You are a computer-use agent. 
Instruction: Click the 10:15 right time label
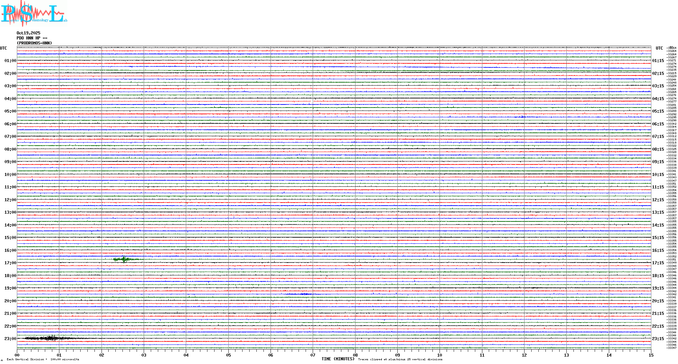point(658,175)
